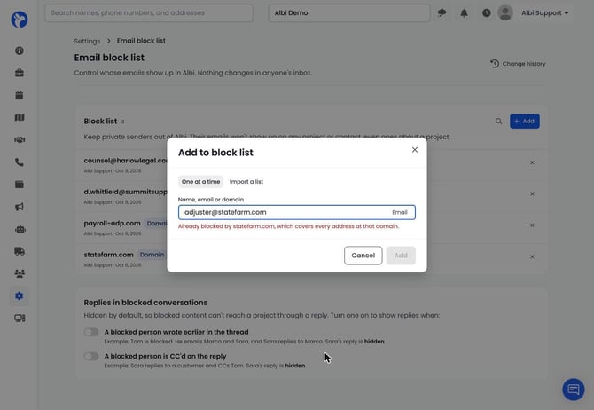
Task: Open the Change history link
Action: click(x=518, y=64)
